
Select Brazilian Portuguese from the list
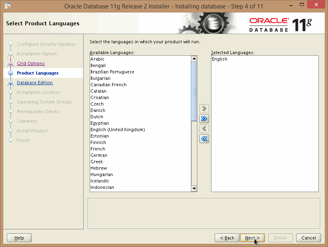point(112,72)
